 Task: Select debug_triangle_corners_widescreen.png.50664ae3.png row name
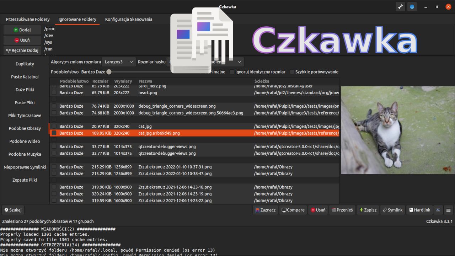191,113
